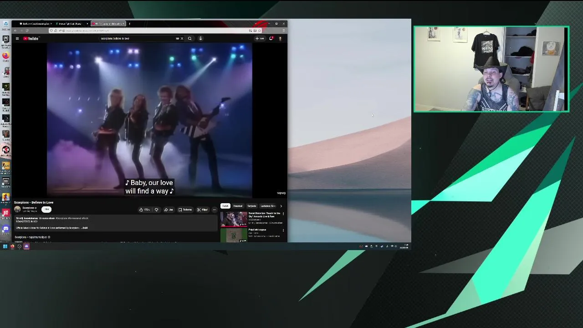Screen dimensions: 583x328
Task: Click the YouTube search magnifier button
Action: click(189, 38)
